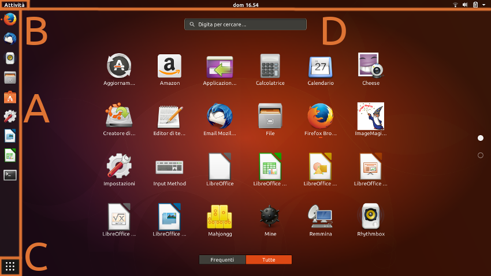Go to second page of apps
Viewport: 491px width, 276px height.
click(x=481, y=155)
